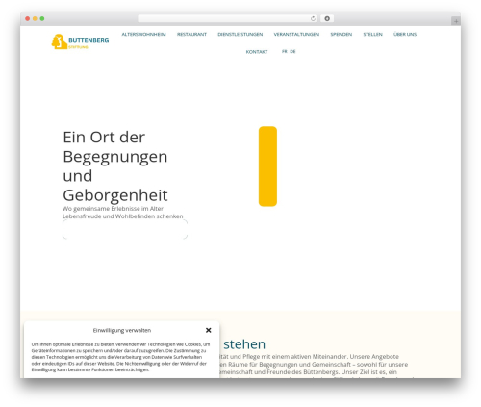Image resolution: width=481 pixels, height=407 pixels.
Task: Click the download icon next to address bar
Action: [327, 18]
